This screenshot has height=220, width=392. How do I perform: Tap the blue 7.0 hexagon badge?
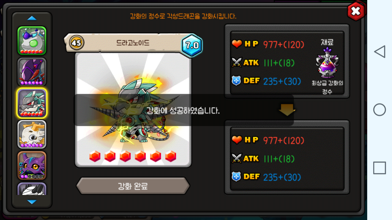coord(192,46)
